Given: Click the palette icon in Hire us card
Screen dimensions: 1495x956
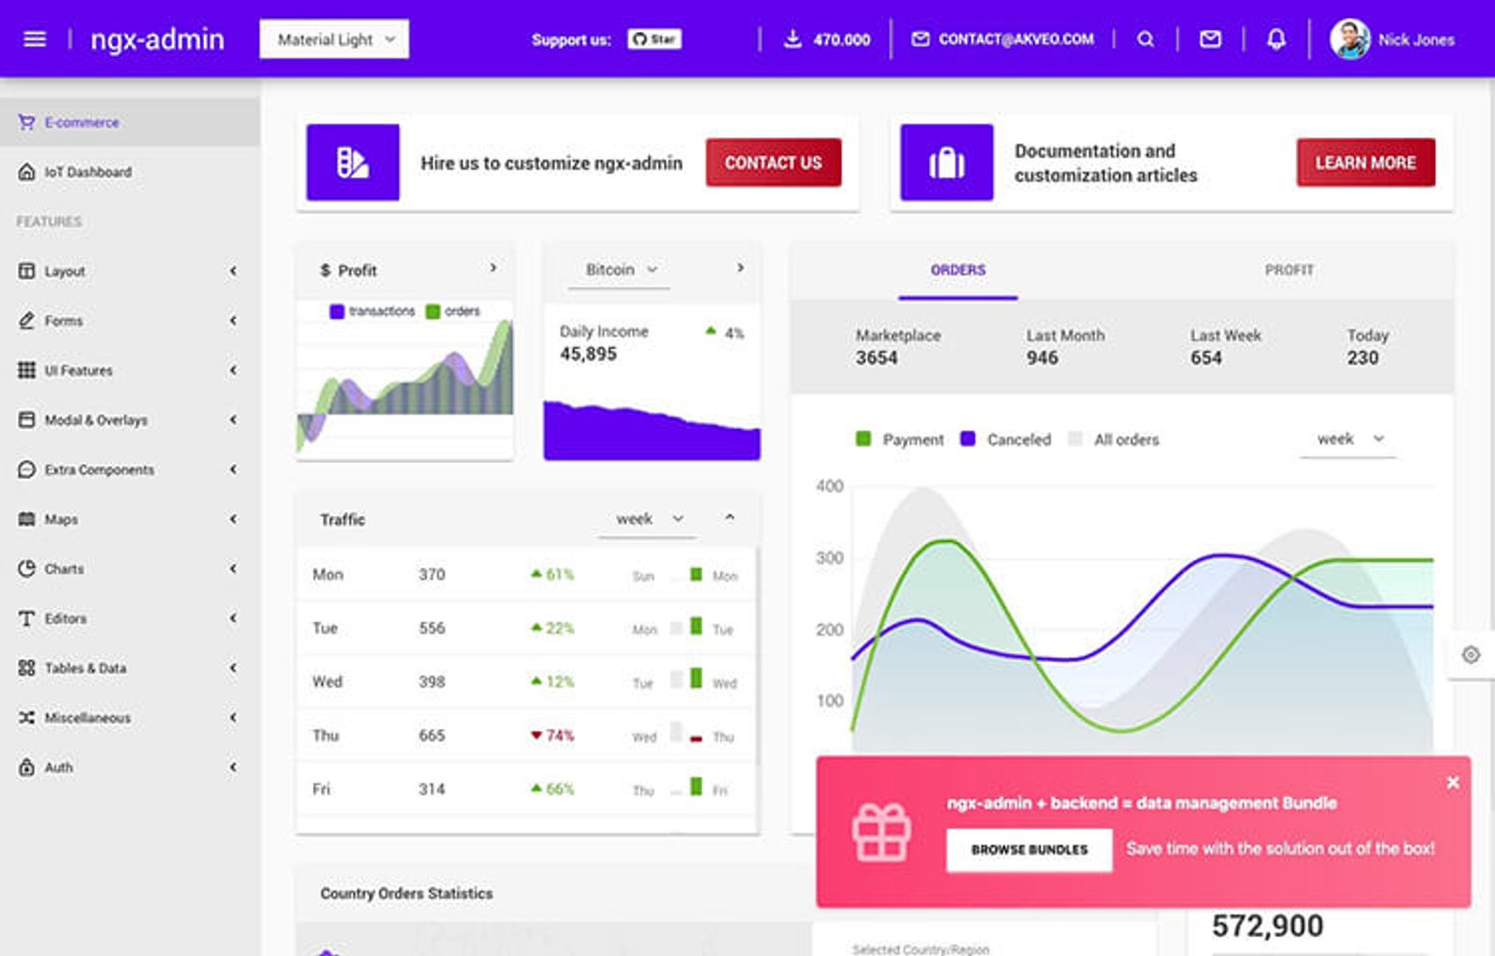Looking at the screenshot, I should [x=352, y=162].
